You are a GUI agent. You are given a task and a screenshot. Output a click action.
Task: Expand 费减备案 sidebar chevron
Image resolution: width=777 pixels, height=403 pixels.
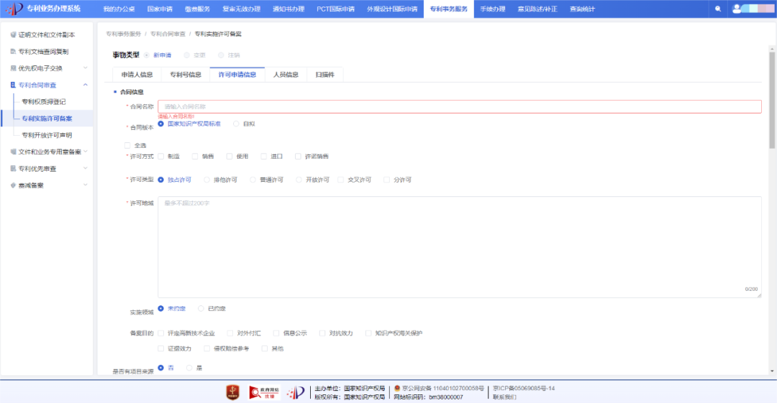tap(85, 185)
